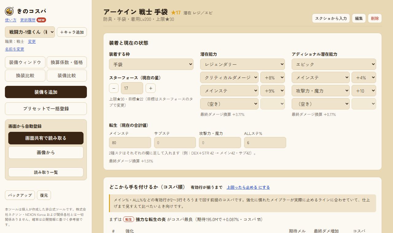Click the 編集 edit button
This screenshot has height=233, width=393.
[x=359, y=18]
